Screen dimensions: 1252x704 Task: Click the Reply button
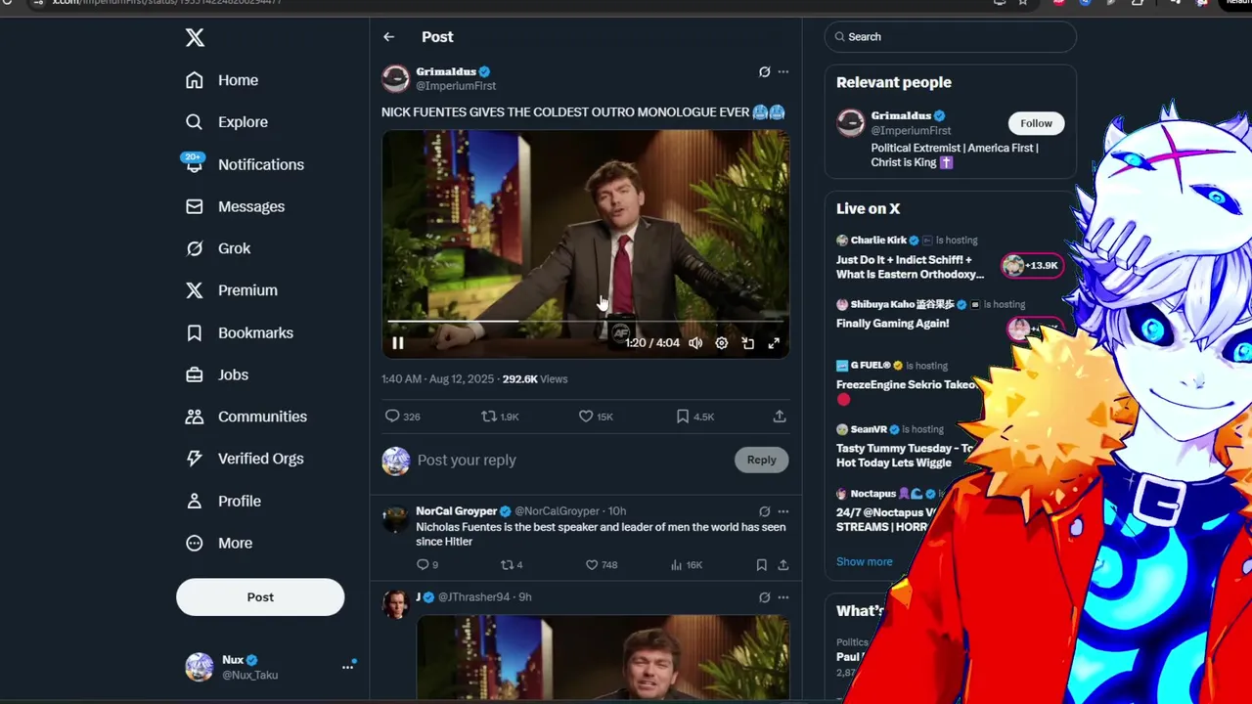[x=761, y=460]
